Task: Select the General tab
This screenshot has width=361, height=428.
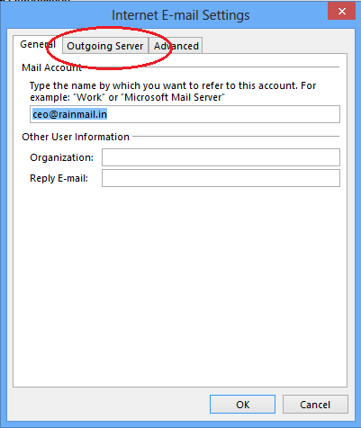Action: coord(38,44)
